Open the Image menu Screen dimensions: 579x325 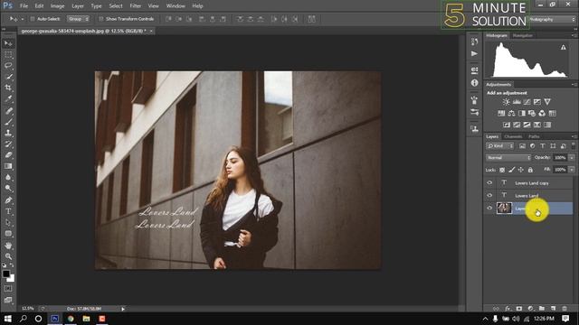tap(57, 6)
